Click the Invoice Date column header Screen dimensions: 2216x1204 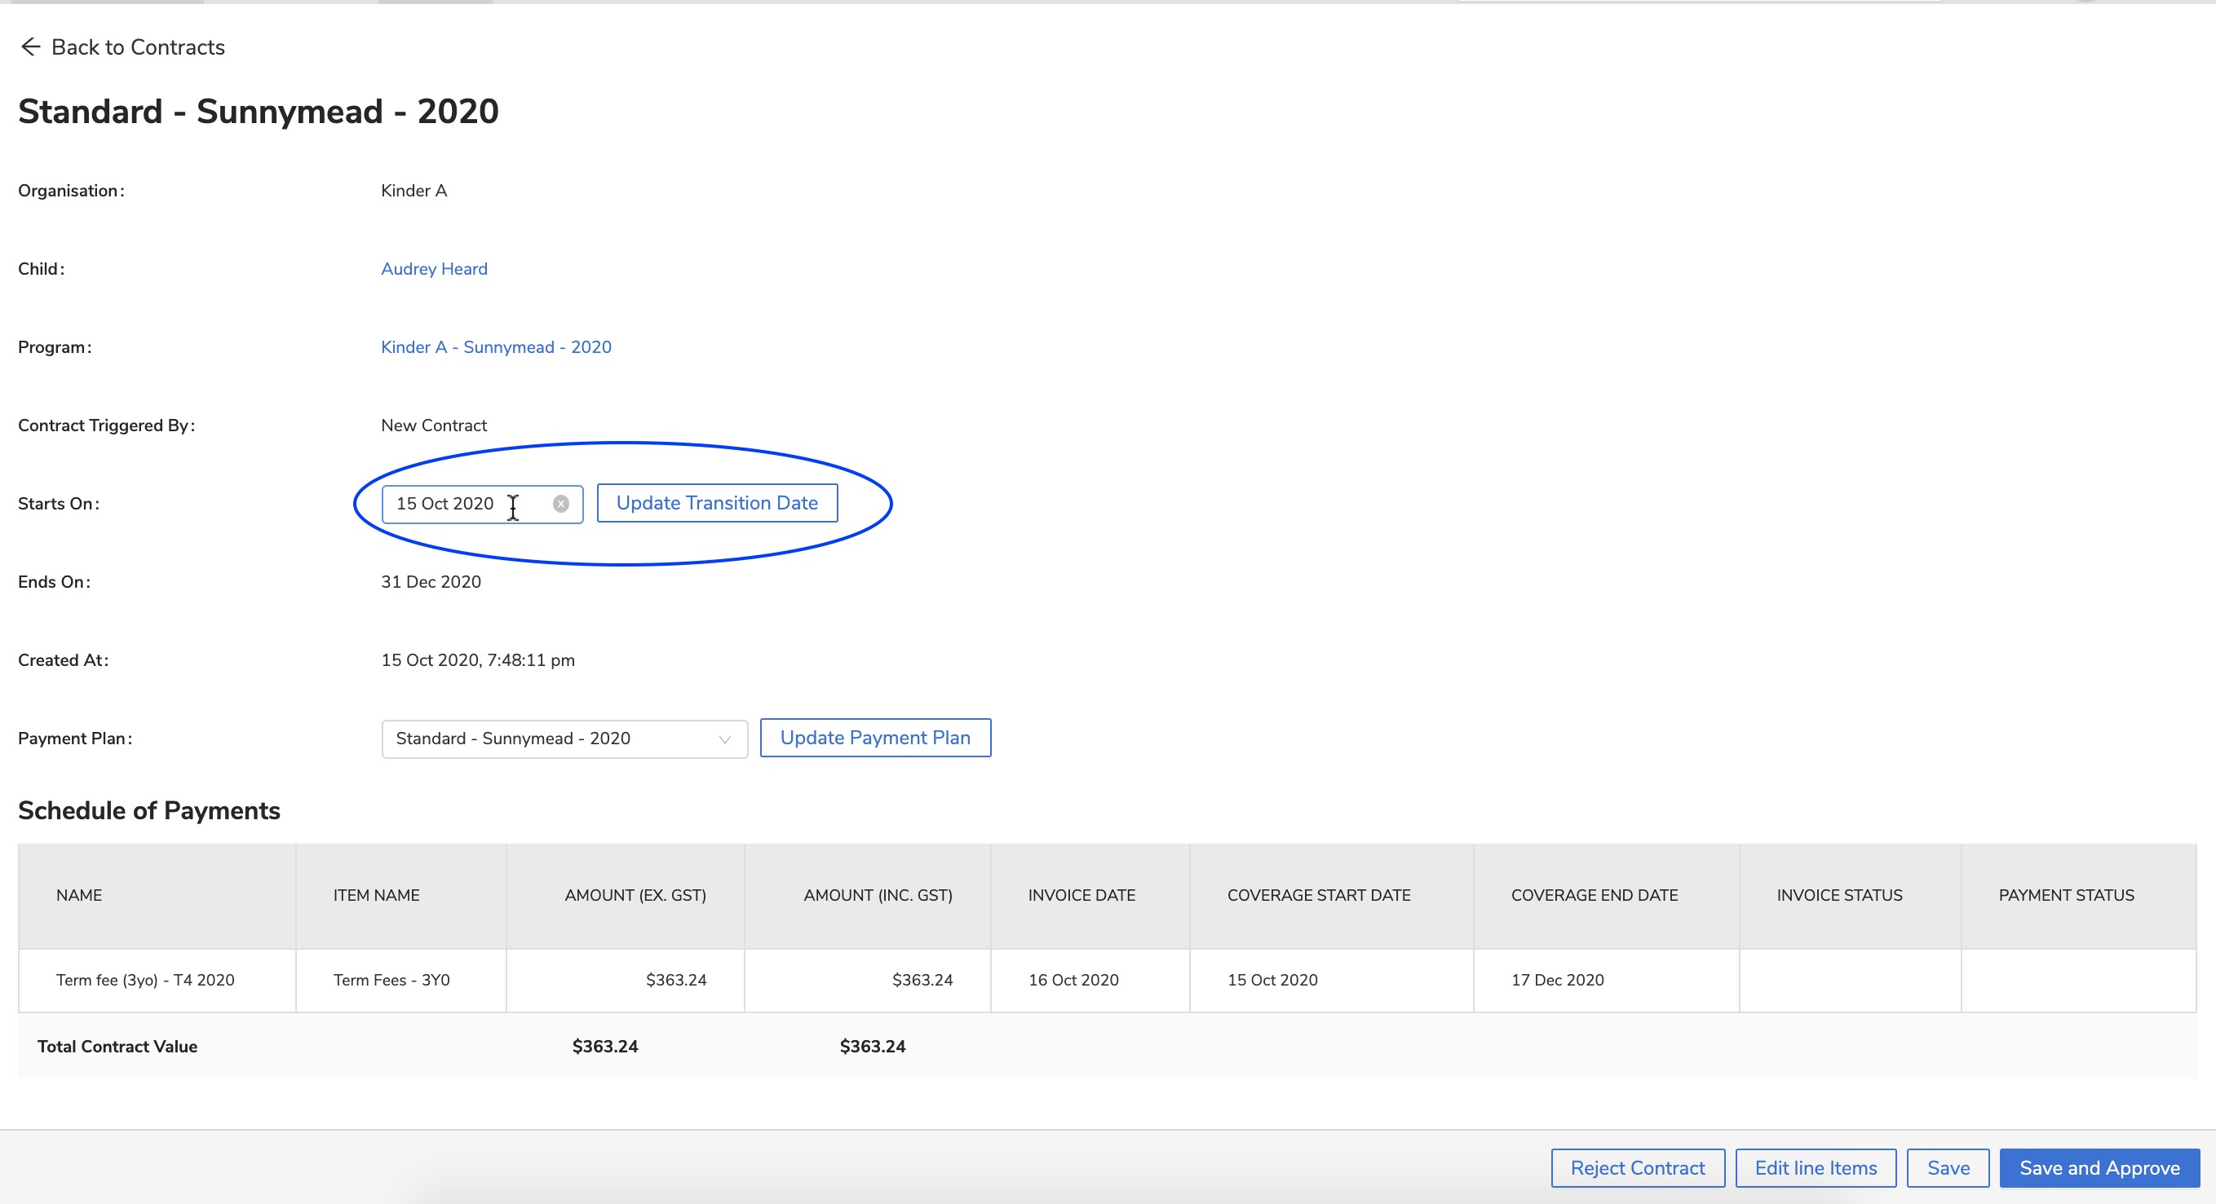click(1081, 895)
